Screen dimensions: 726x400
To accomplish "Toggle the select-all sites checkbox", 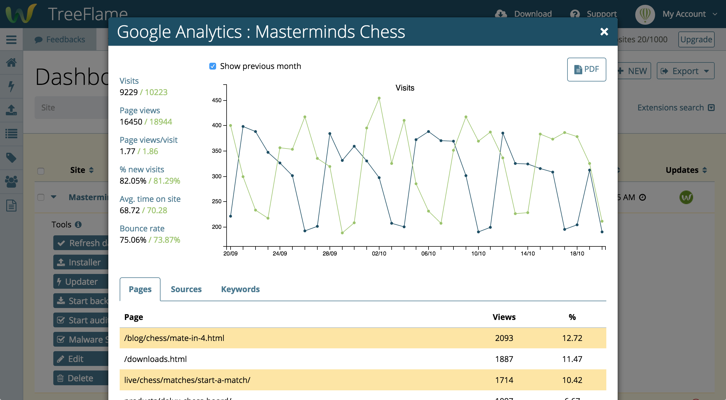I will (41, 171).
